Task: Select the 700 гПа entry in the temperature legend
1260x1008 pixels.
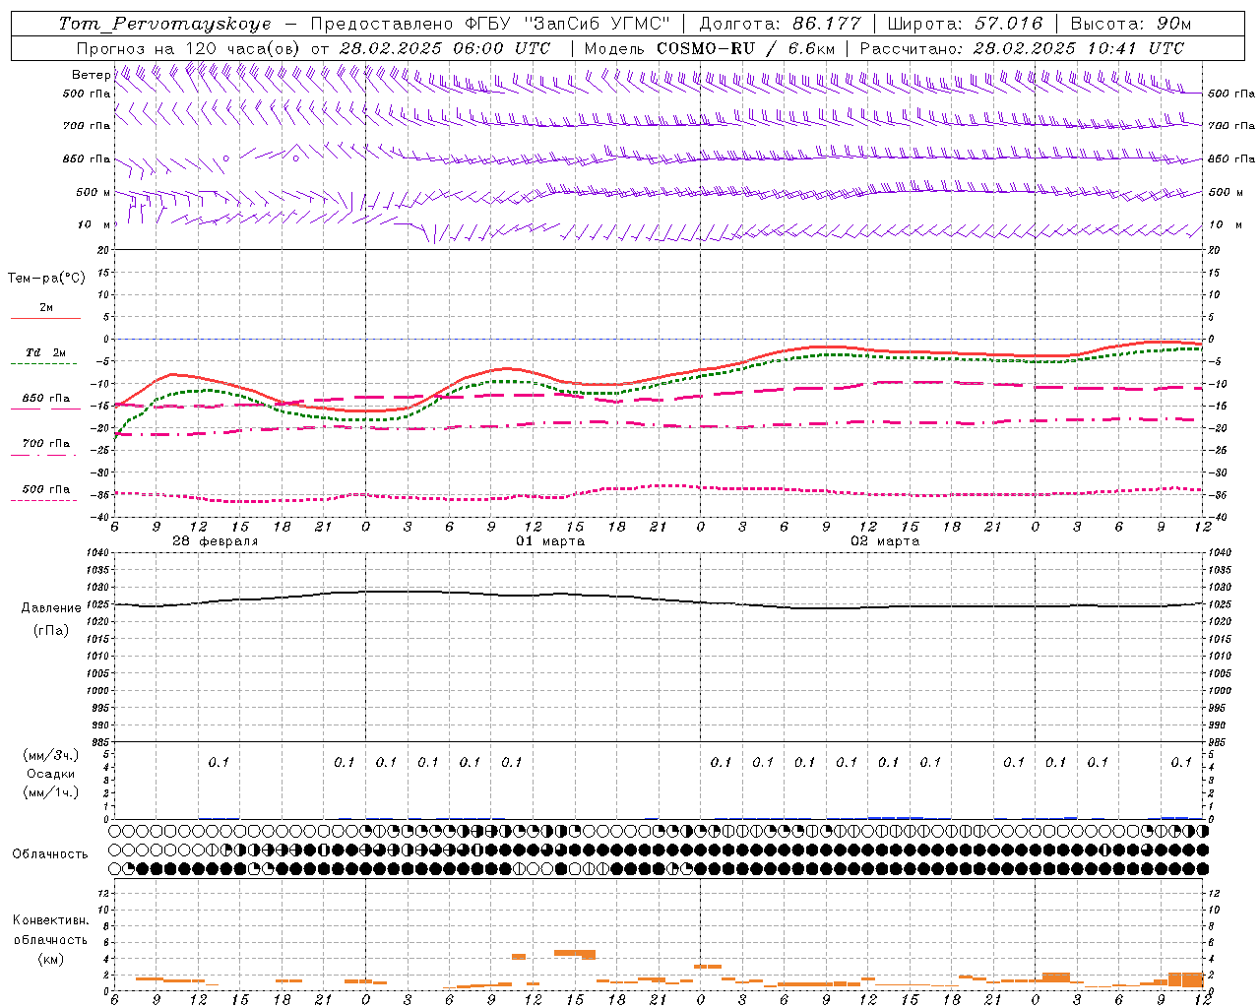Action: (x=46, y=443)
